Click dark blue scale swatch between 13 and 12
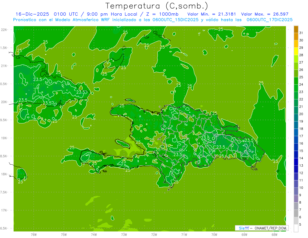The height and width of the screenshot is (238, 308). click(x=296, y=169)
